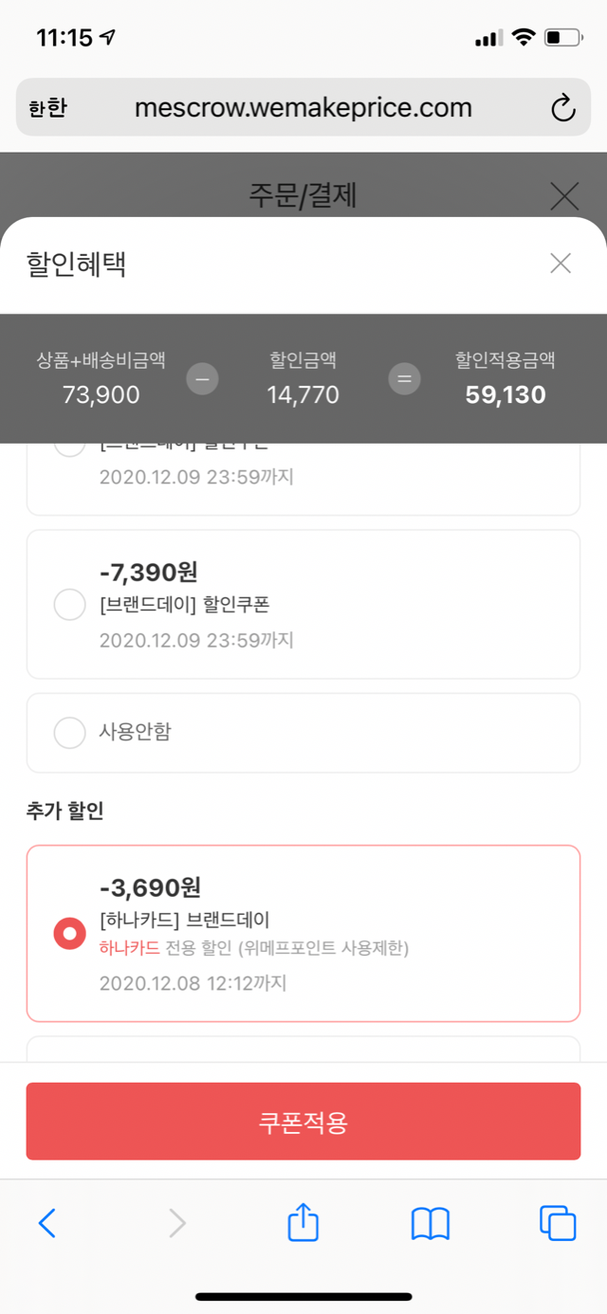Select the partially hidden top coupon radio
The width and height of the screenshot is (607, 1314).
pos(70,448)
